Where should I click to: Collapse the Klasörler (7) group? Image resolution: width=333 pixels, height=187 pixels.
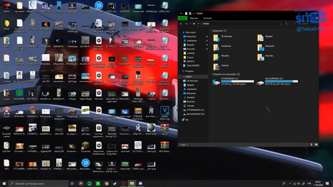point(211,31)
